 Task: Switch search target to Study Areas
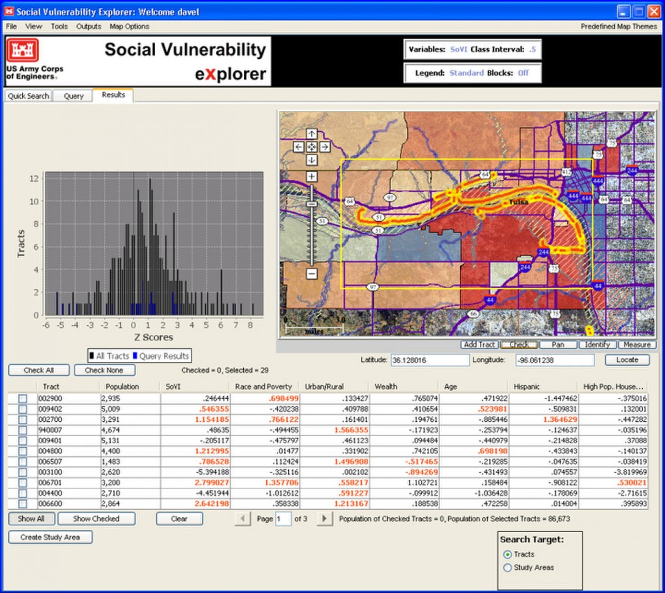(x=507, y=568)
